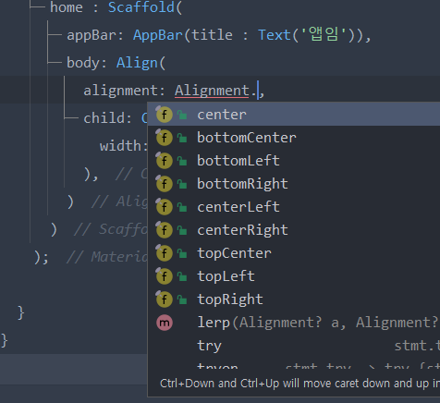Click the child parameter name

[x=104, y=118]
